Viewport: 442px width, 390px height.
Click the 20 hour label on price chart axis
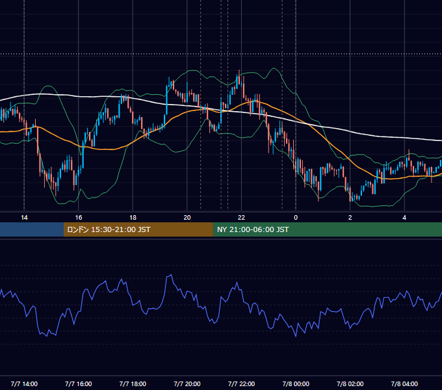click(187, 218)
